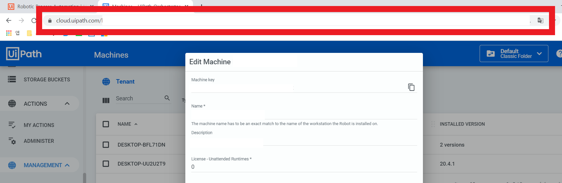562x183 pixels.
Task: Click the License Unattended Runtimes field
Action: pyautogui.click(x=304, y=167)
